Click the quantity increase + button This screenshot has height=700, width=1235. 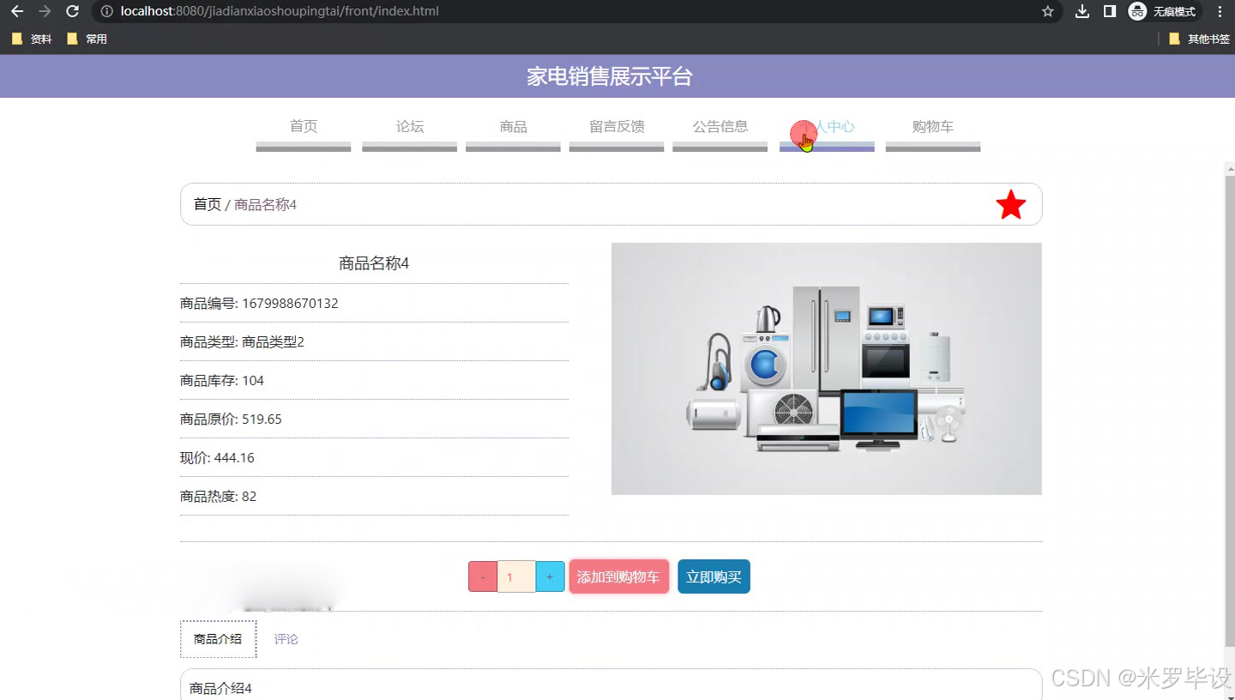point(549,576)
